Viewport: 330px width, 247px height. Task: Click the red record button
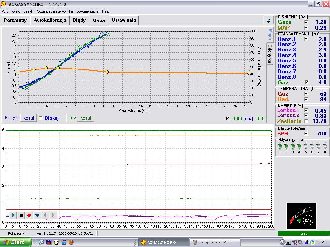[x=29, y=215]
